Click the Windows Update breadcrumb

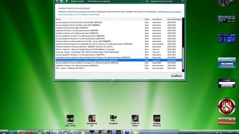(x=77, y=1)
